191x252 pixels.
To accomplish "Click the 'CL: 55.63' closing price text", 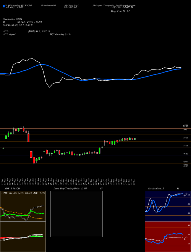I will 70,7.
